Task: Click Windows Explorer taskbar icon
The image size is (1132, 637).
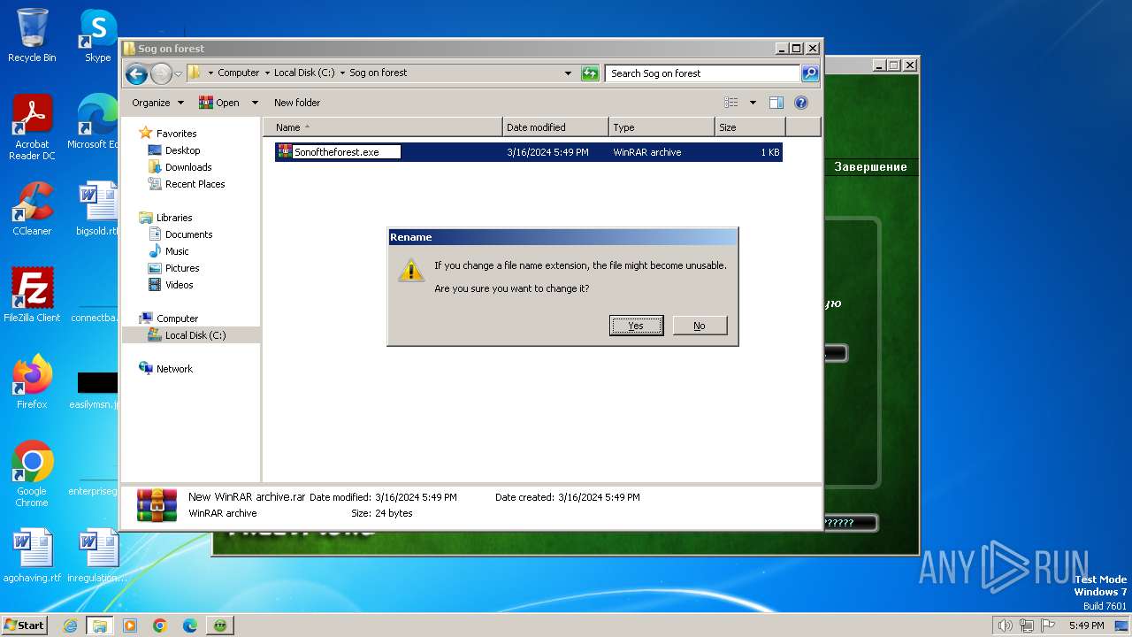Action: [x=100, y=625]
